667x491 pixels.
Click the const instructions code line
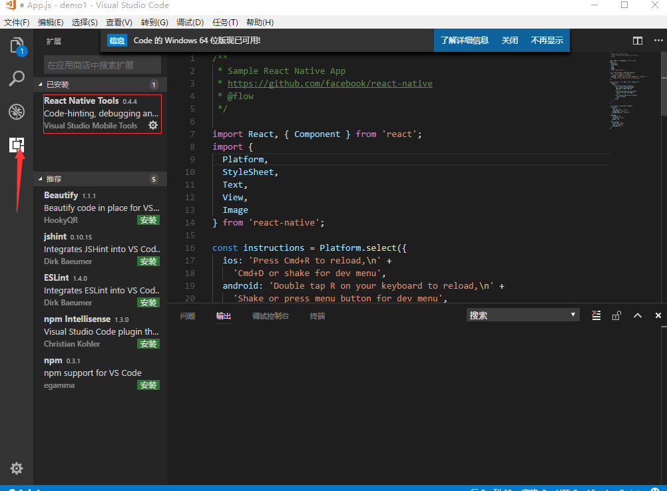click(x=310, y=248)
